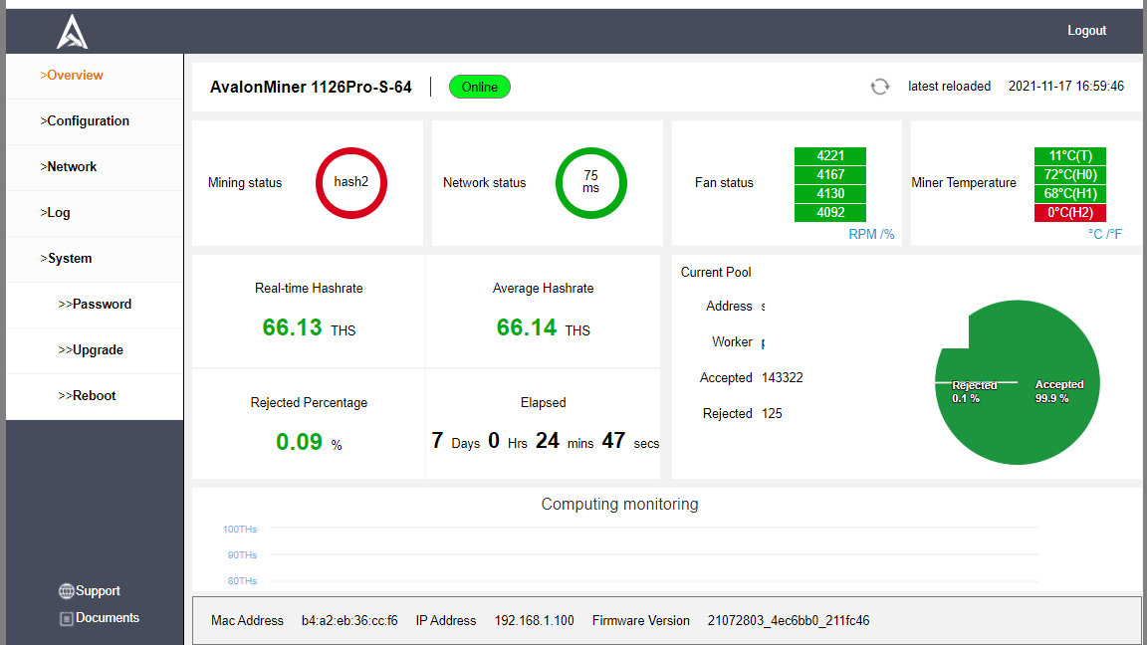Click the Logout link
This screenshot has width=1147, height=645.
click(1086, 31)
